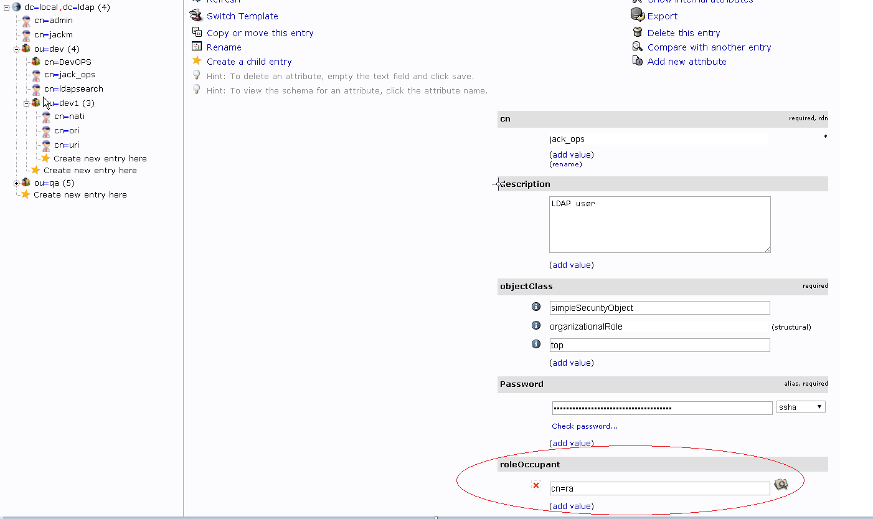Click add value under description
The width and height of the screenshot is (873, 519).
point(572,265)
